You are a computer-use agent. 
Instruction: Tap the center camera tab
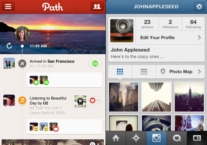(156, 138)
